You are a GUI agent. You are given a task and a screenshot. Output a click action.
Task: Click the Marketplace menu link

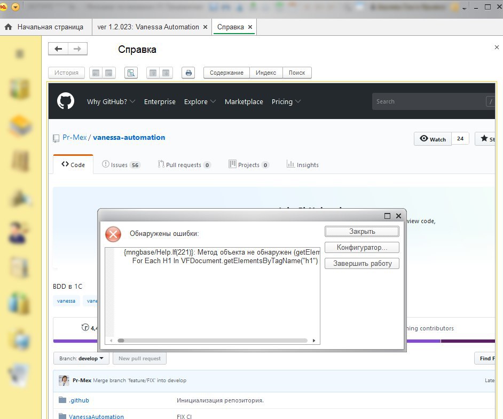(x=244, y=101)
